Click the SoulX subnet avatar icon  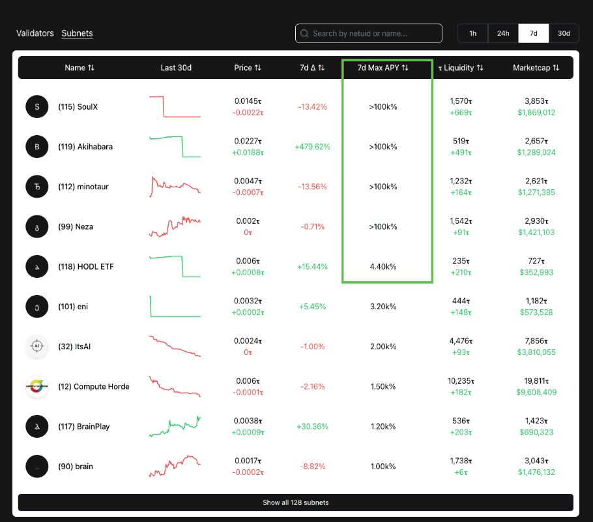point(37,106)
